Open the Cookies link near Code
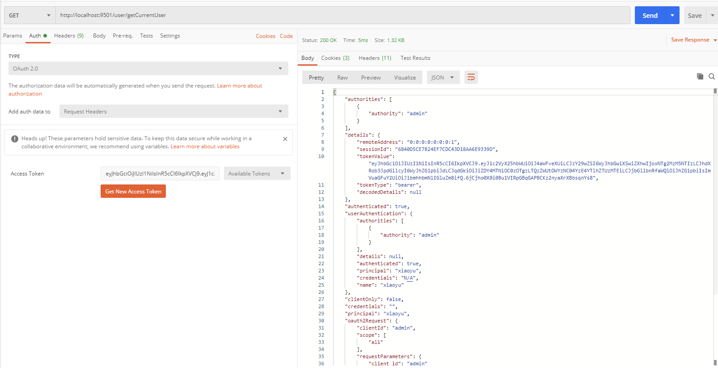The image size is (718, 368). pyautogui.click(x=266, y=36)
